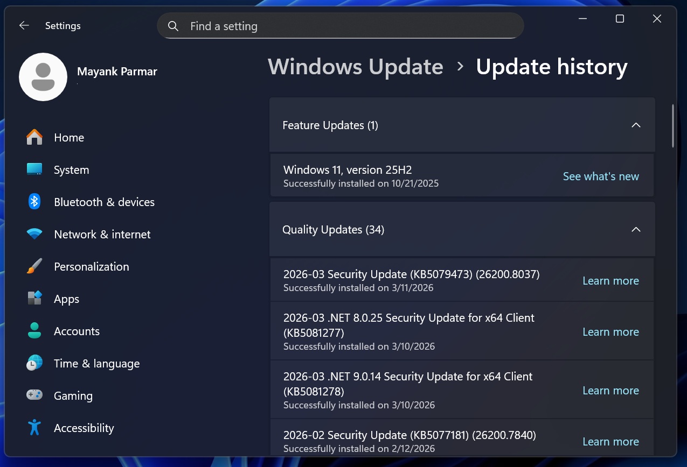Select the Network & internet icon
This screenshot has height=467, width=687.
(x=34, y=234)
